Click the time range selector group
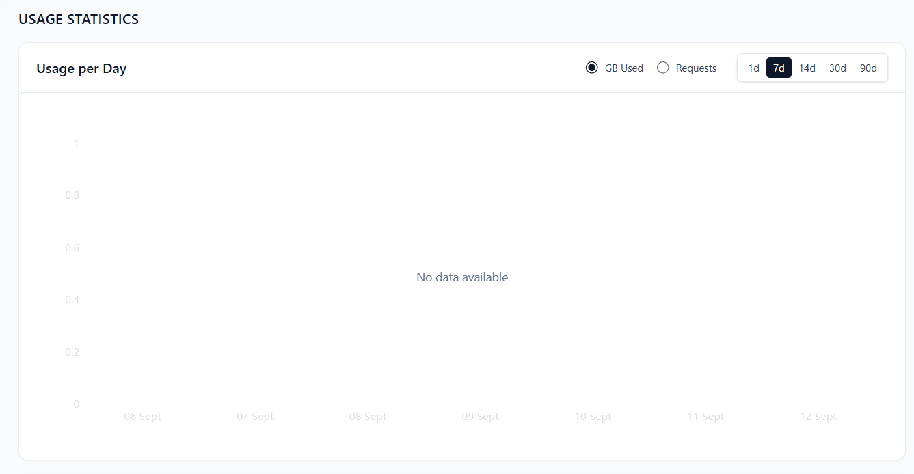The width and height of the screenshot is (914, 474). [811, 68]
